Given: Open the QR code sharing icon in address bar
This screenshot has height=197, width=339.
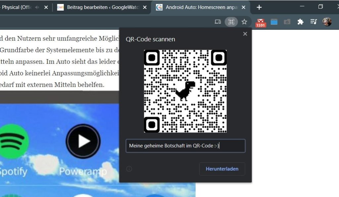Looking at the screenshot, I should (x=231, y=22).
